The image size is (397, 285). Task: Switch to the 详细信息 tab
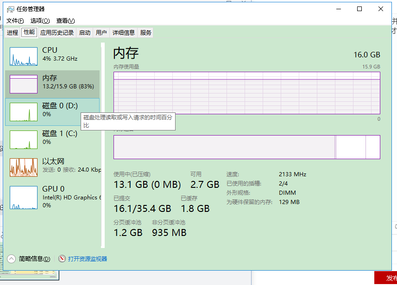[x=124, y=32]
